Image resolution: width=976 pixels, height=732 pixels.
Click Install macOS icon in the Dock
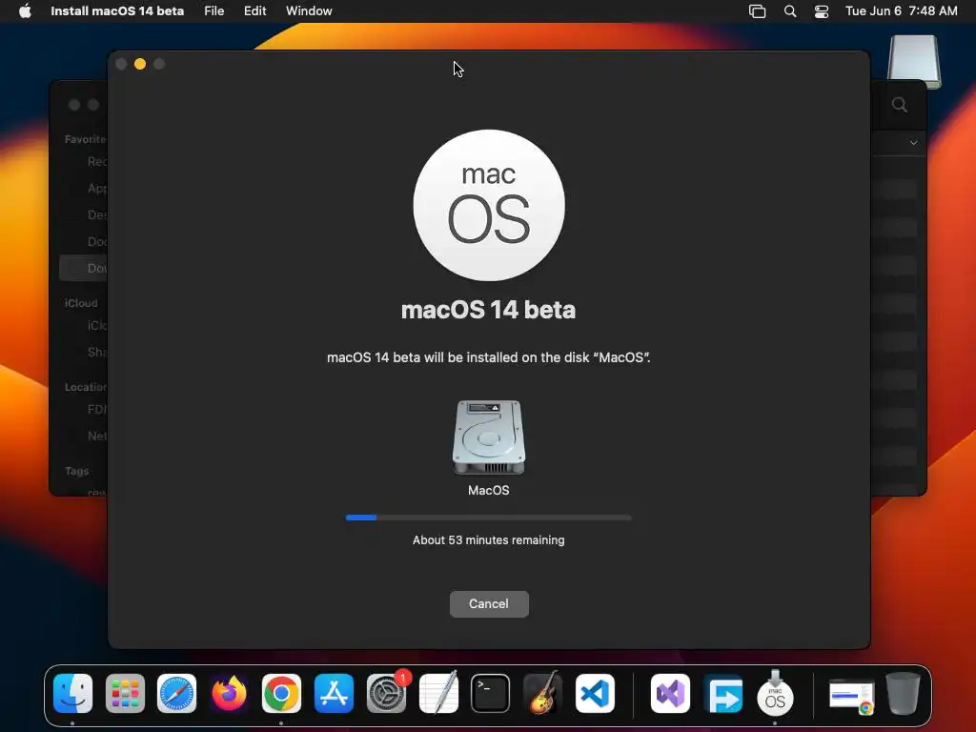[775, 693]
